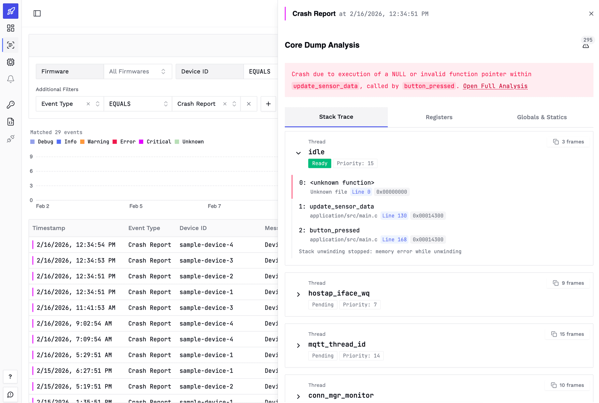Screen dimensions: 599x403
Task: Open the alerts bell icon
Action: [x=11, y=79]
